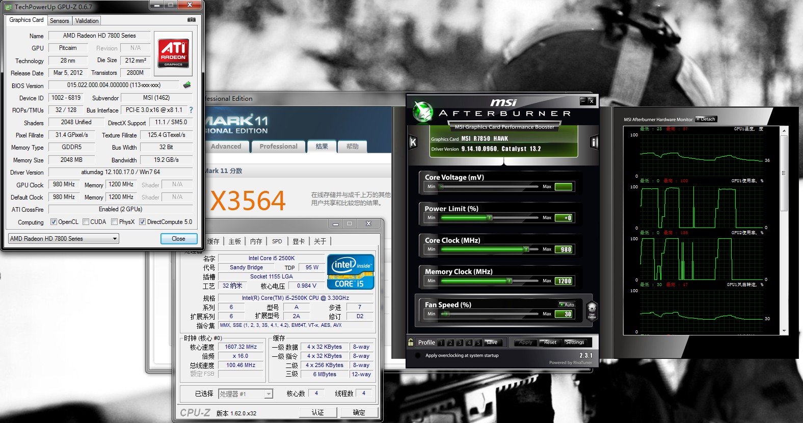The image size is (803, 423).
Task: Select Afterburner profile slot 1
Action: [441, 343]
